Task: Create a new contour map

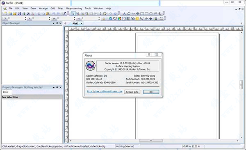Action: [x=115, y=19]
